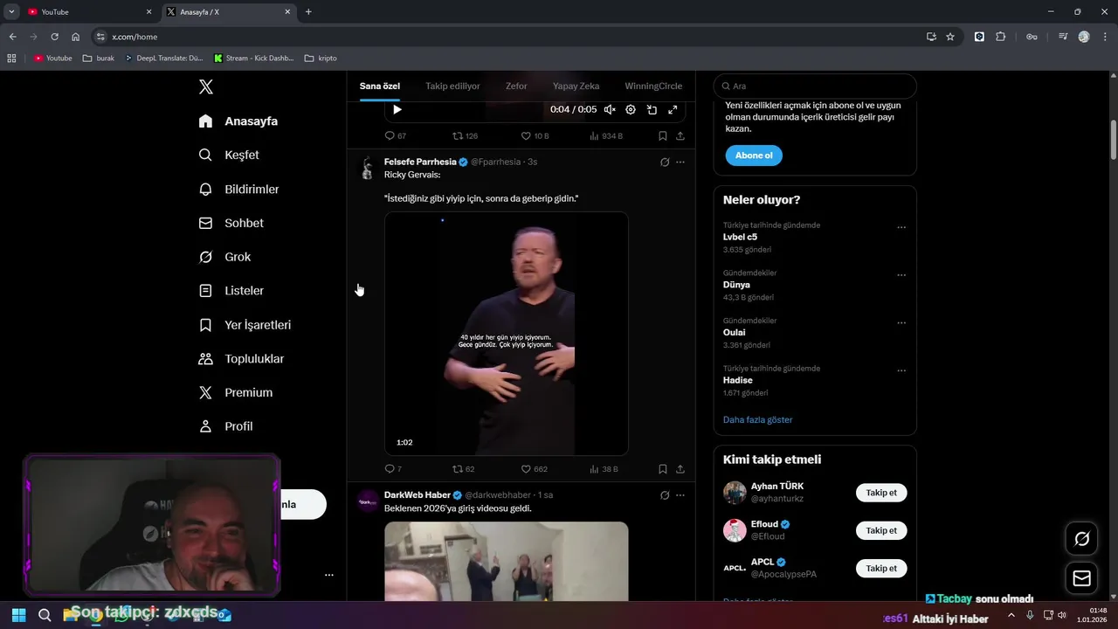Click Daha fazla göster under trends
Screen dimensions: 1118x629
(x=757, y=419)
